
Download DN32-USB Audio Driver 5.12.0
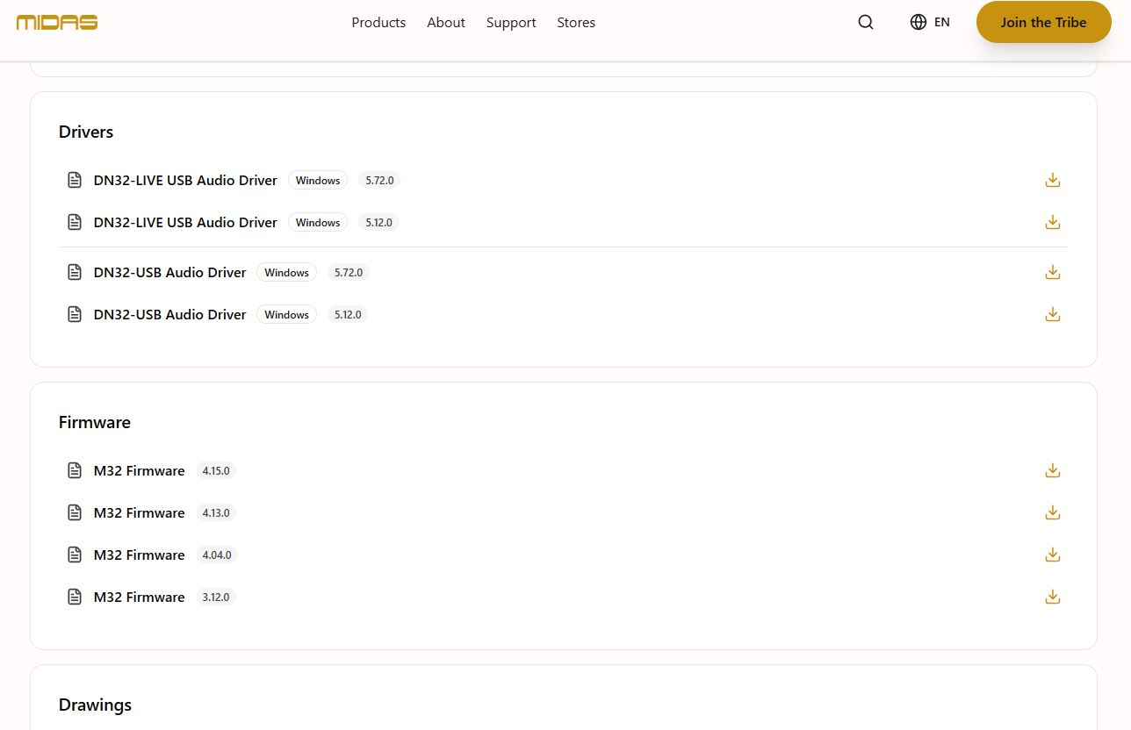click(x=1053, y=314)
